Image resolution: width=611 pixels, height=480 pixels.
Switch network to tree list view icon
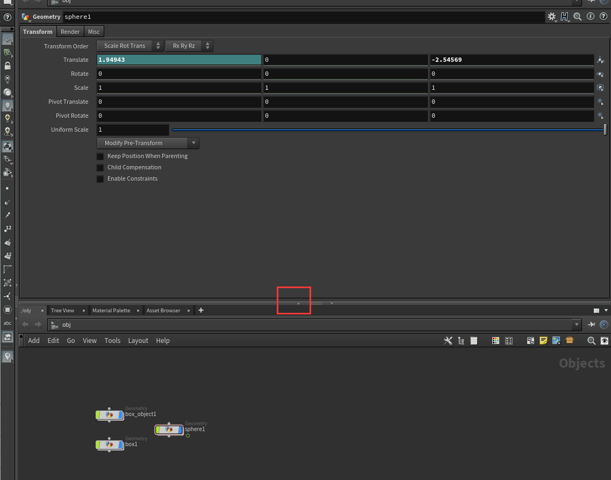click(461, 341)
